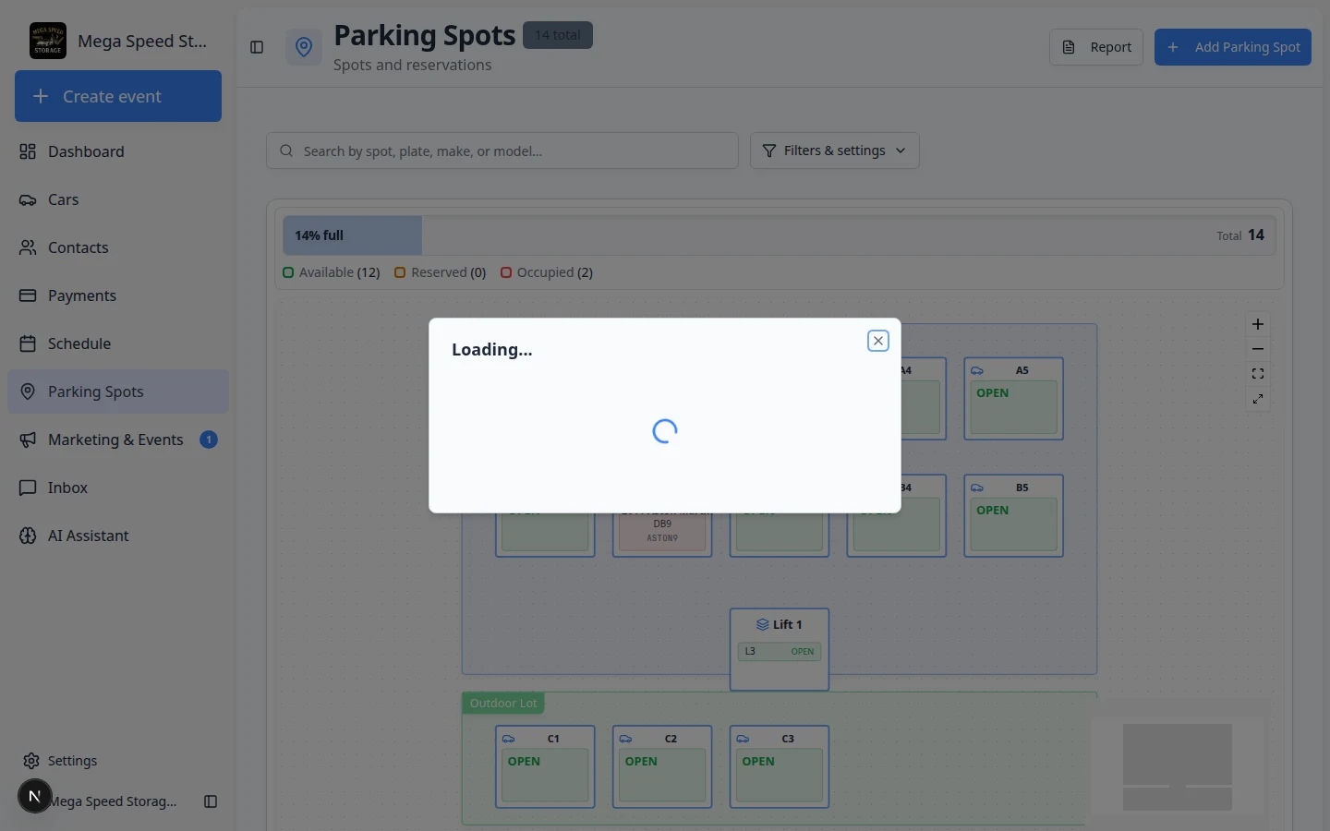Collapse sidebar using bottom panel icon
The height and width of the screenshot is (831, 1330).
211,801
